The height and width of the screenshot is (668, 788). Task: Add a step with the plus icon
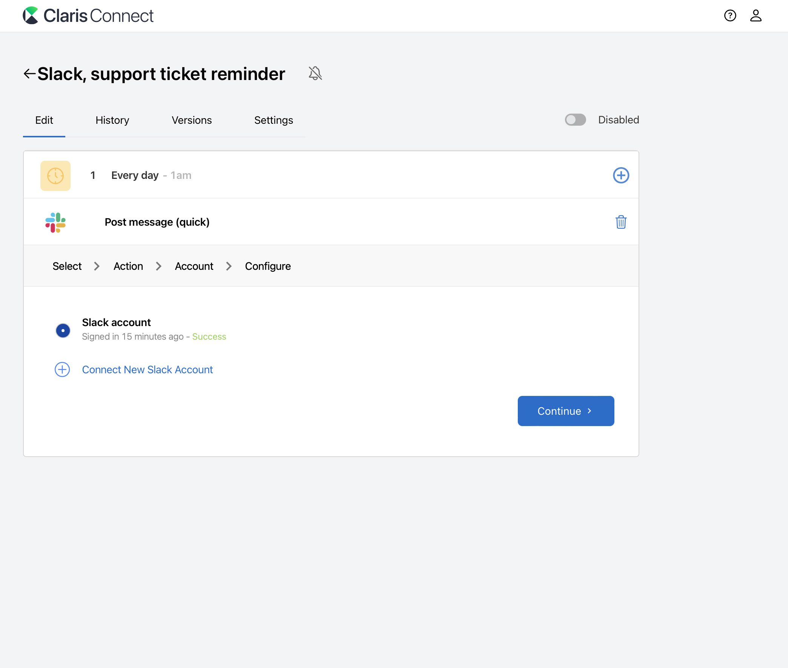(621, 175)
